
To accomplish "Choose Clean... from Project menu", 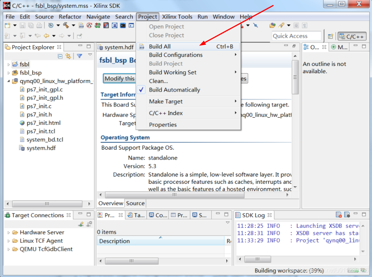I will tap(188, 81).
